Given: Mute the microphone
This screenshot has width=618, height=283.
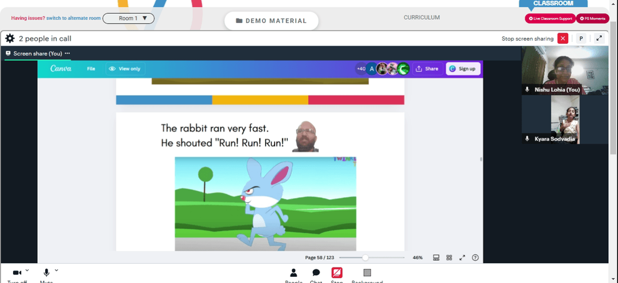Looking at the screenshot, I should 46,275.
